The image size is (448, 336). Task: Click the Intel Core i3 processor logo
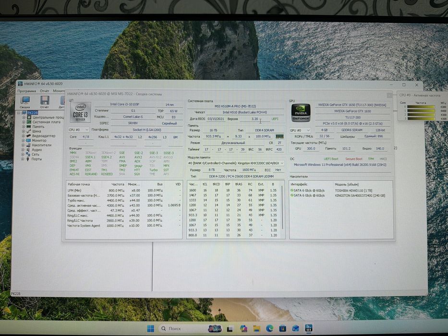pyautogui.click(x=80, y=113)
